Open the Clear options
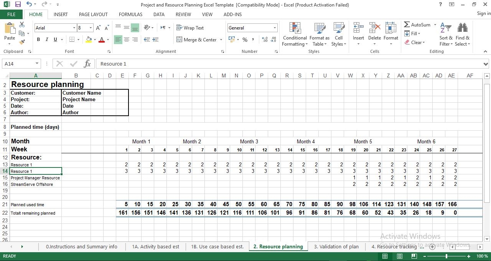491x261 pixels. pyautogui.click(x=415, y=42)
